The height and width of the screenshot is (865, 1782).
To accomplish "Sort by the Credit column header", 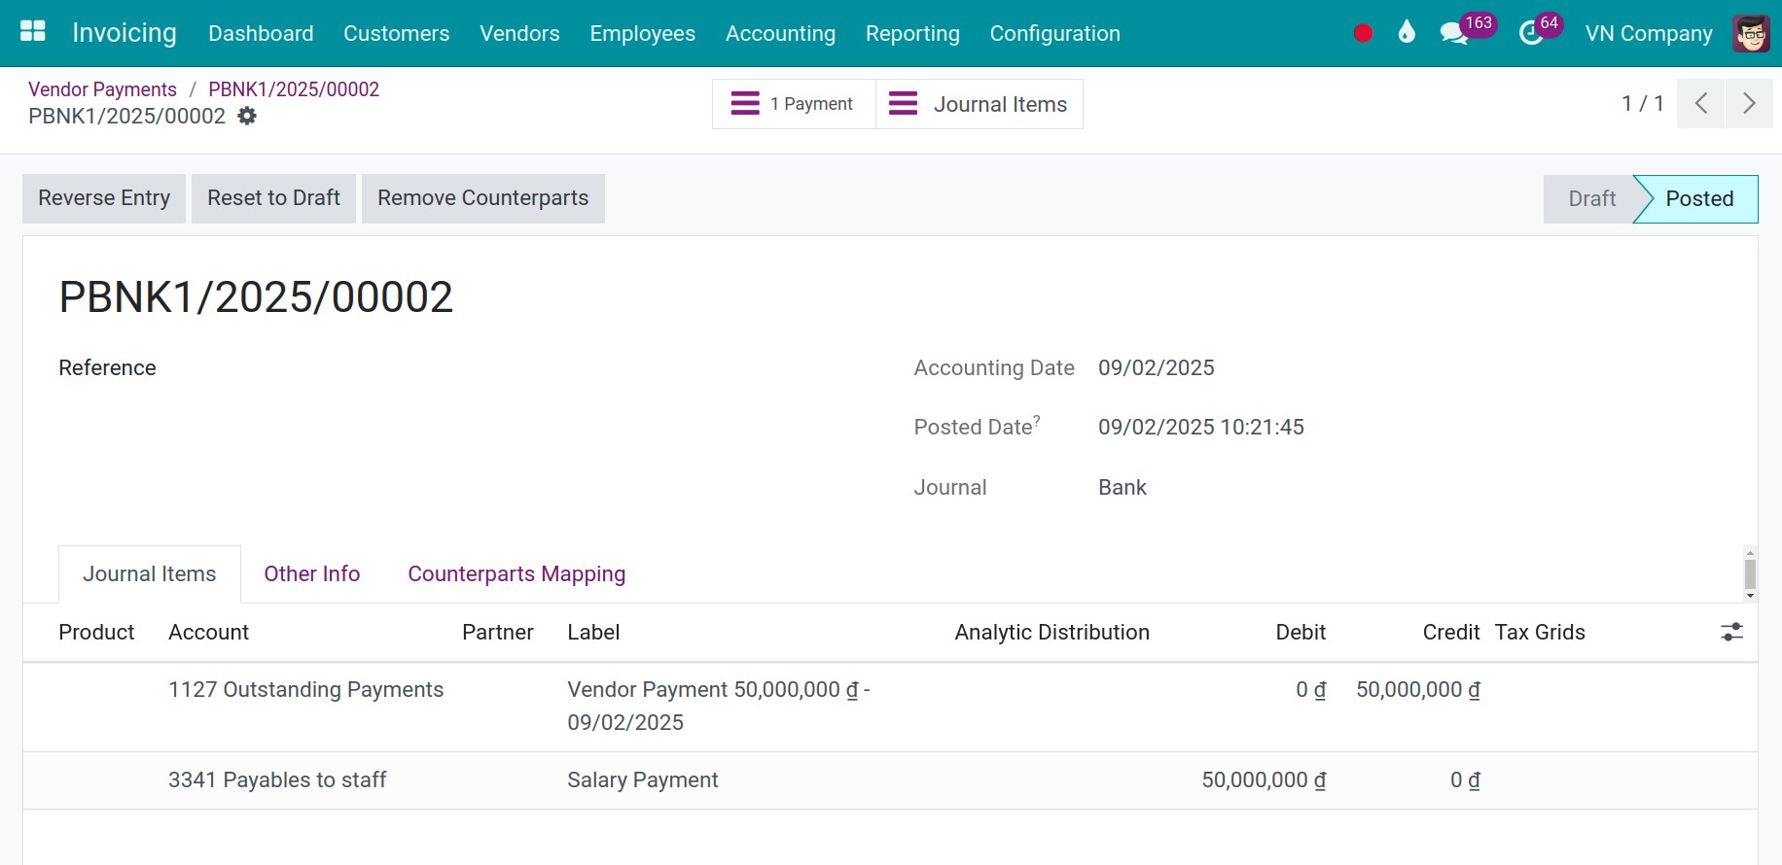I will click(1450, 633).
